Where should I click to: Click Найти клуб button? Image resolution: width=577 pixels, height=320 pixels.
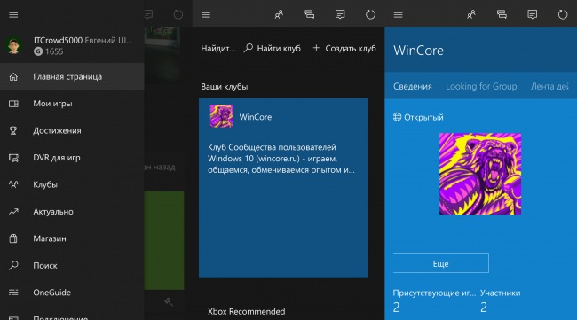pyautogui.click(x=273, y=48)
